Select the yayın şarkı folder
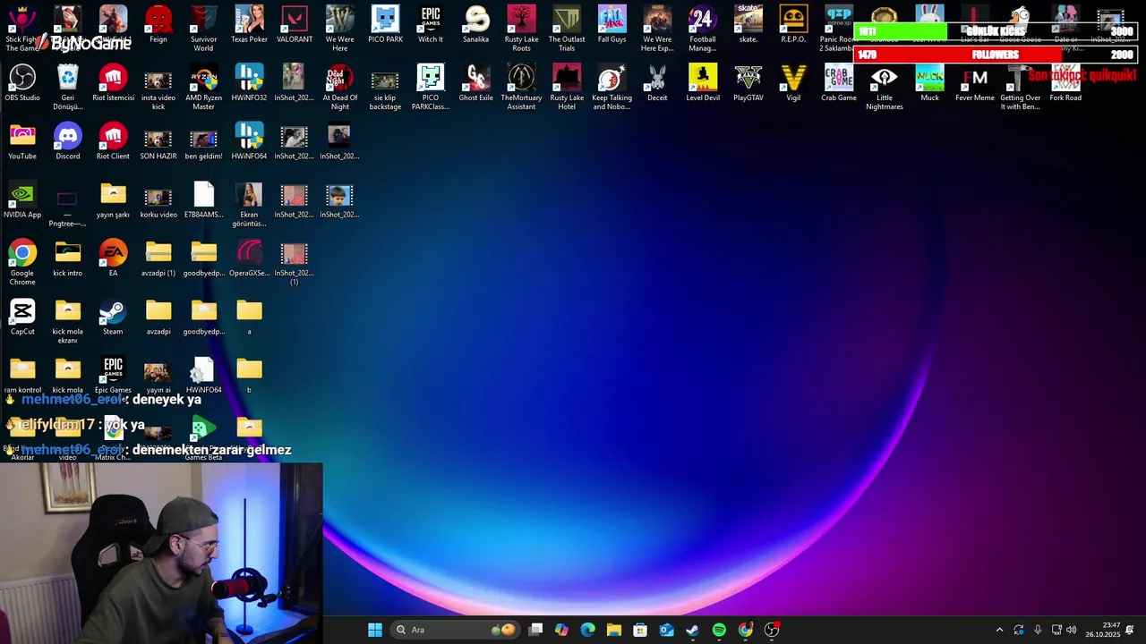Screen dimensions: 1146x644 pos(113,200)
